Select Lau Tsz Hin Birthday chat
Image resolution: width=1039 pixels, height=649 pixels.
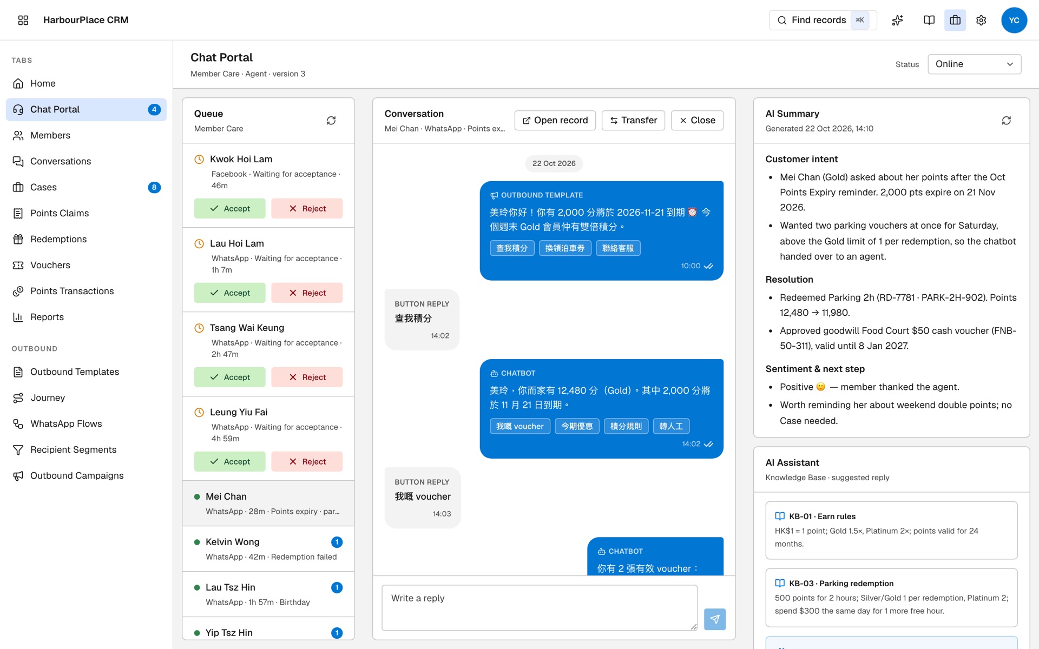268,594
